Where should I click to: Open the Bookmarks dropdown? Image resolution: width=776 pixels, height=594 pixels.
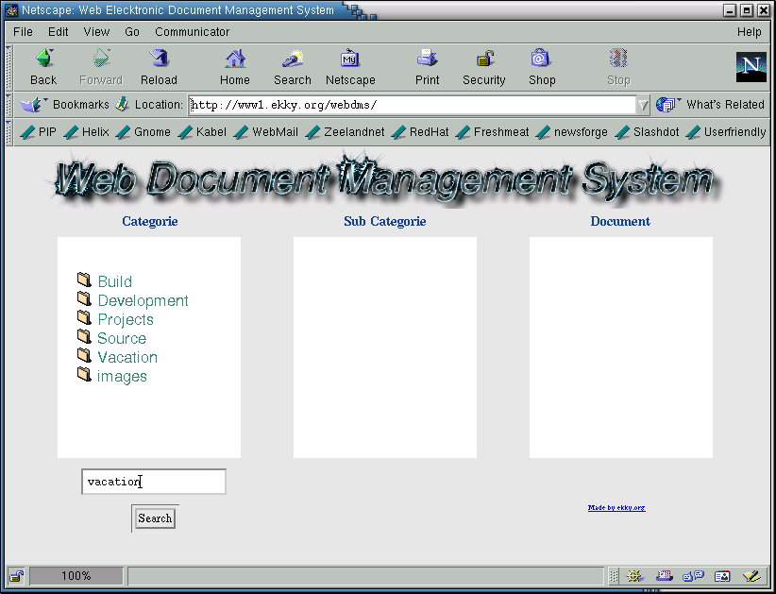[68, 105]
